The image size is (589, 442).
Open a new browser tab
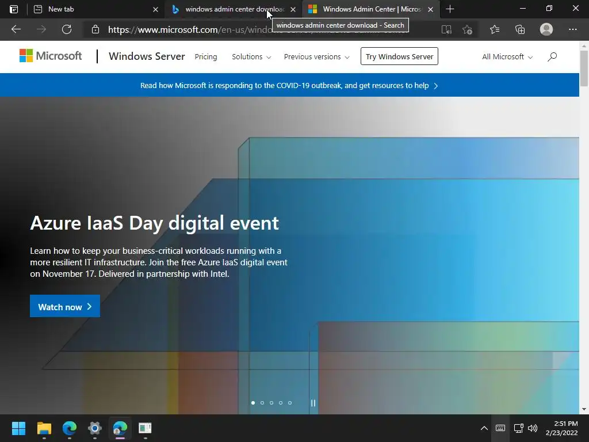click(x=450, y=9)
